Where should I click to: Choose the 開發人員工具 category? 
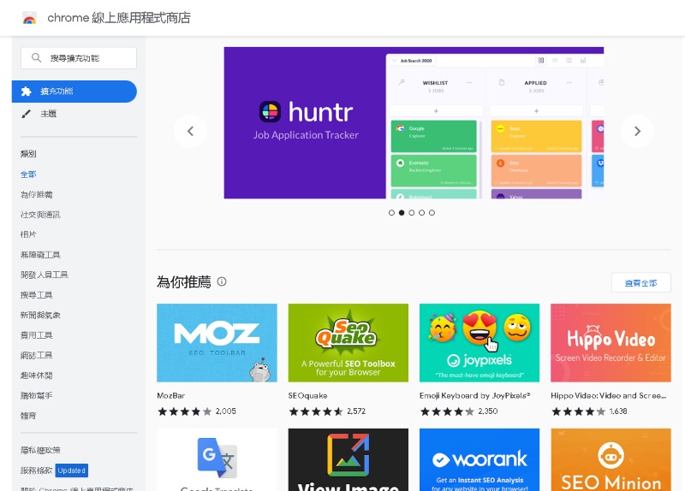coord(45,275)
